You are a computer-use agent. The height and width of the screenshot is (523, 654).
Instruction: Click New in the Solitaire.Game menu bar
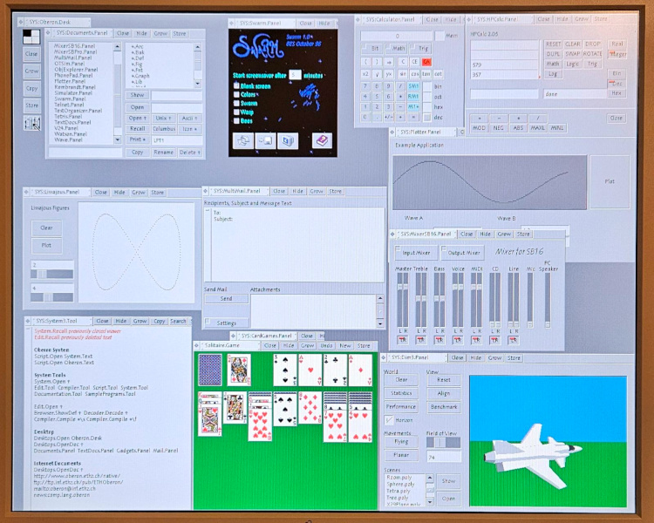coord(345,346)
